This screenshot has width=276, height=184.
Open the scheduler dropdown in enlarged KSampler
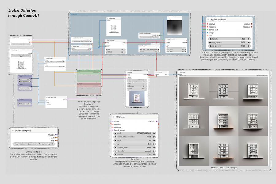pos(135,151)
